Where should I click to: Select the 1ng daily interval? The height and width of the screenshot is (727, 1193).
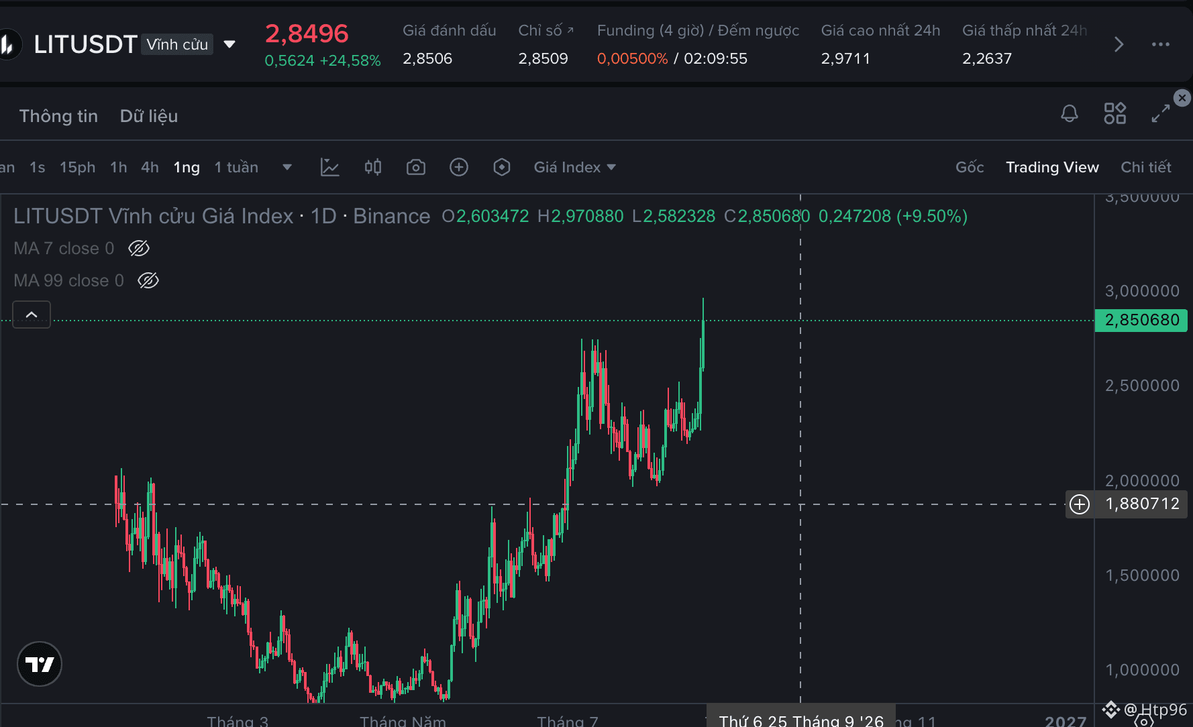coord(187,167)
